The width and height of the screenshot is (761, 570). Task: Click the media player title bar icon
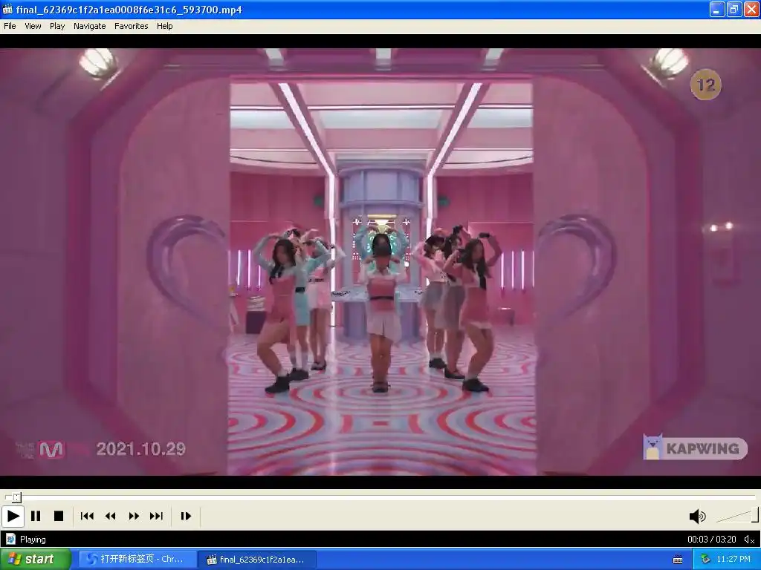[x=7, y=9]
